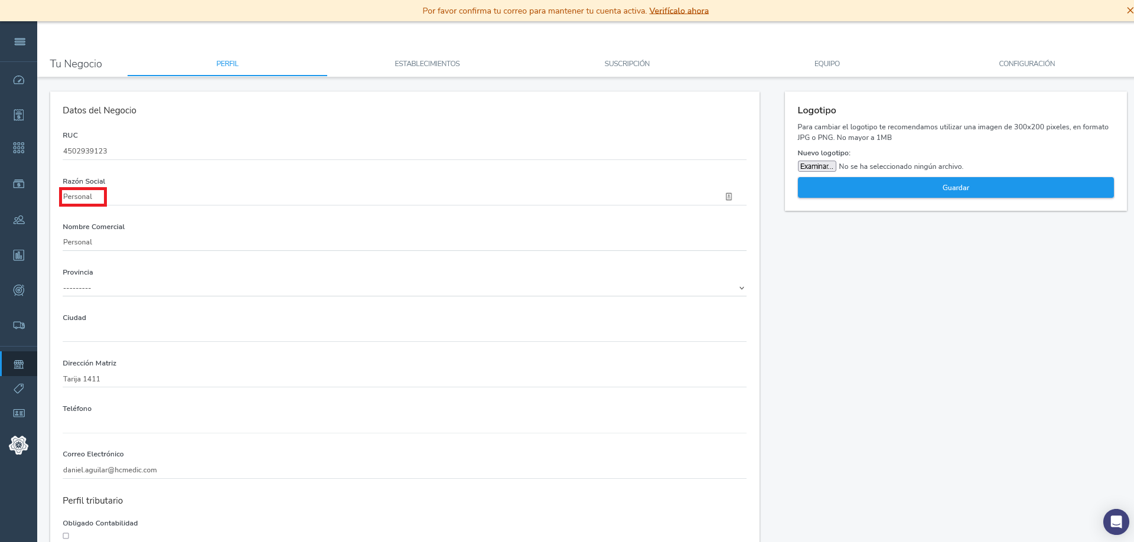Open the grid of products icon
The image size is (1134, 542).
(19, 148)
